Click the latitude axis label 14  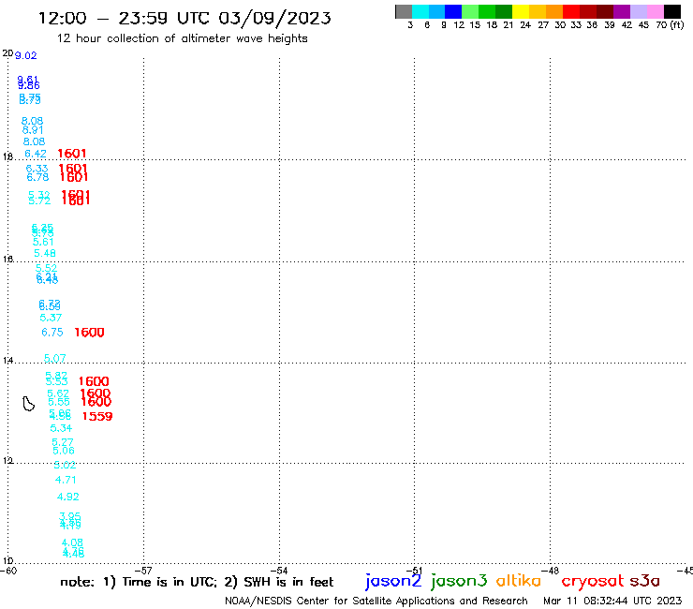point(7,361)
